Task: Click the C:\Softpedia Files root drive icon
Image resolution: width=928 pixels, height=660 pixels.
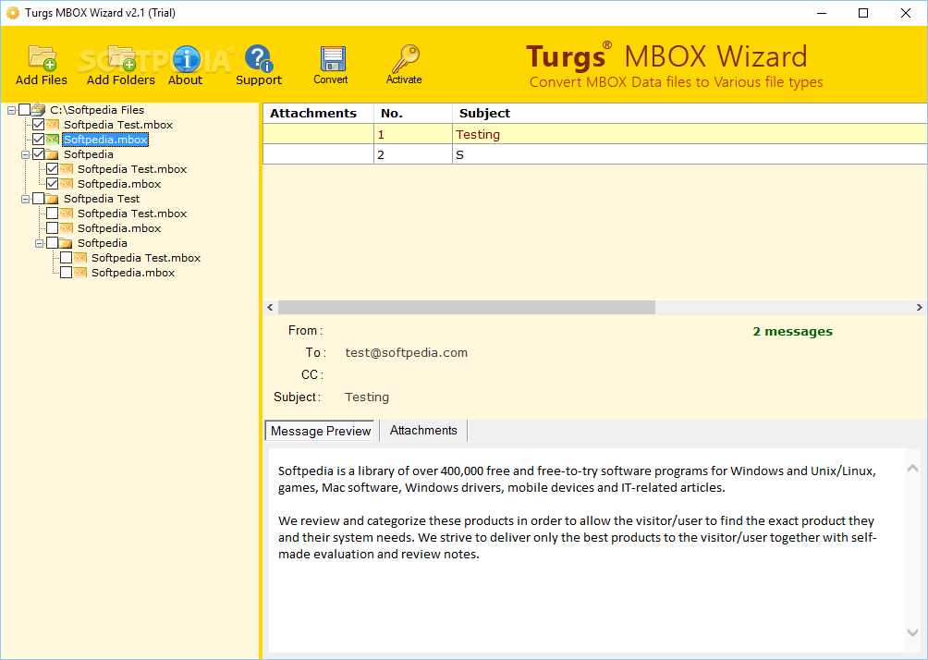Action: tap(39, 109)
